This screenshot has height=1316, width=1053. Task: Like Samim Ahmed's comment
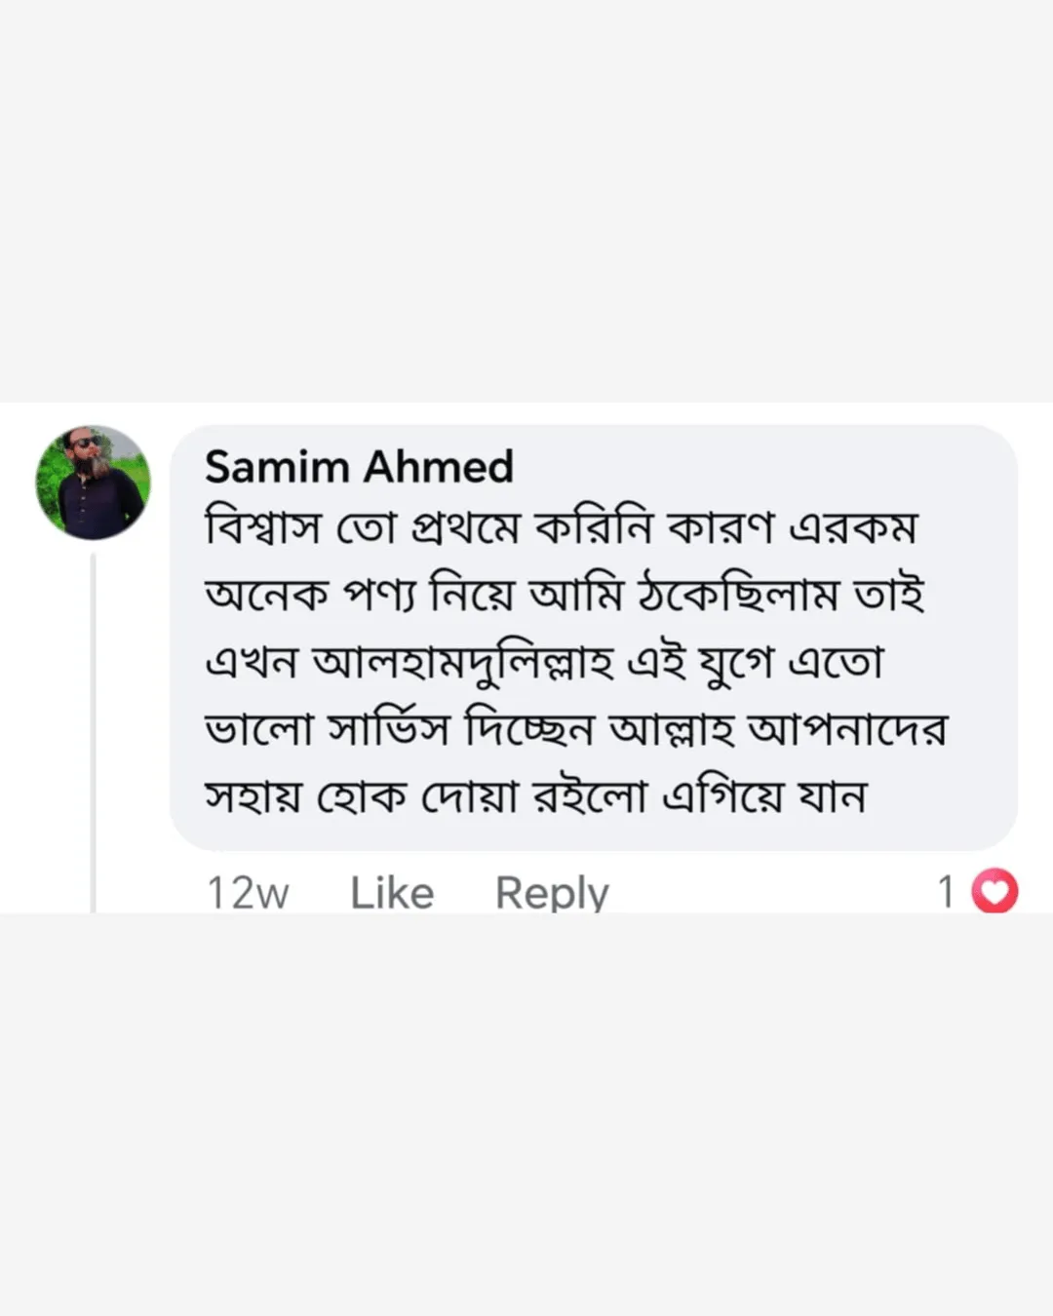tap(392, 892)
